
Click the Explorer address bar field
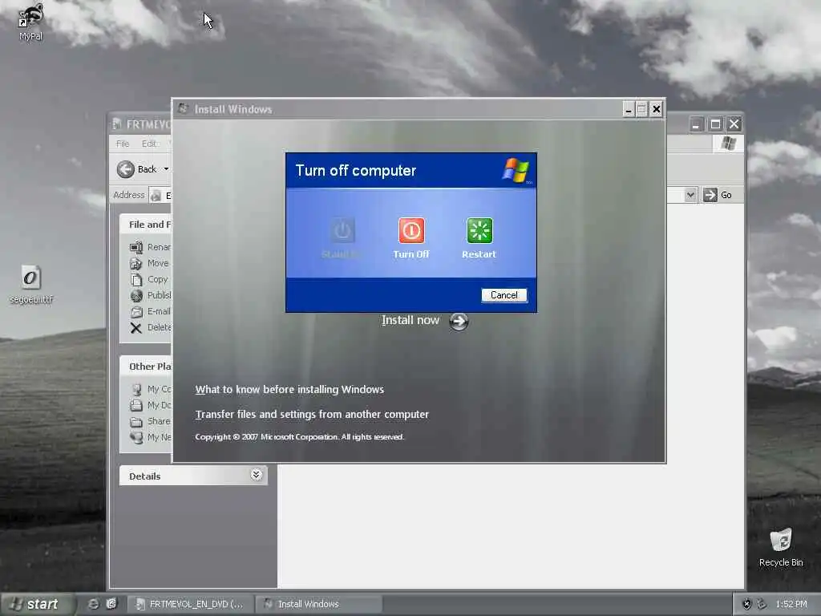[160, 196]
